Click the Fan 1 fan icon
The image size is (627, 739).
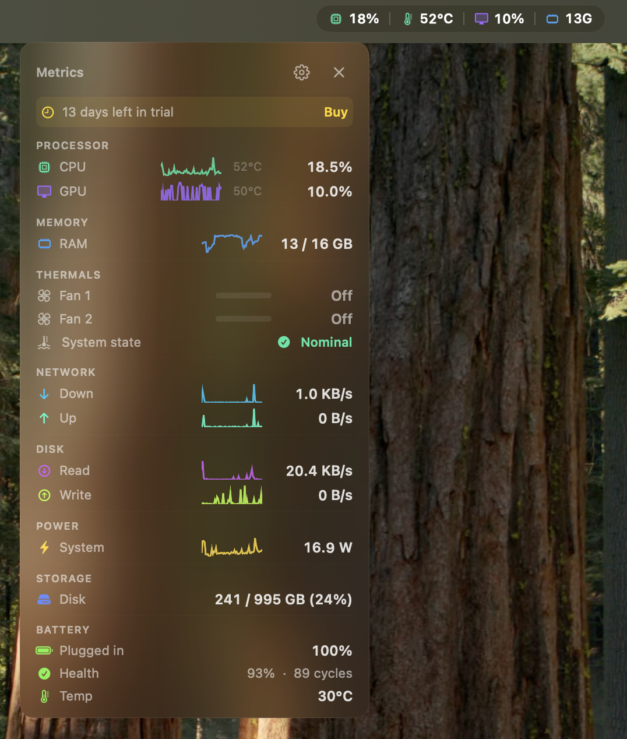[x=44, y=295]
